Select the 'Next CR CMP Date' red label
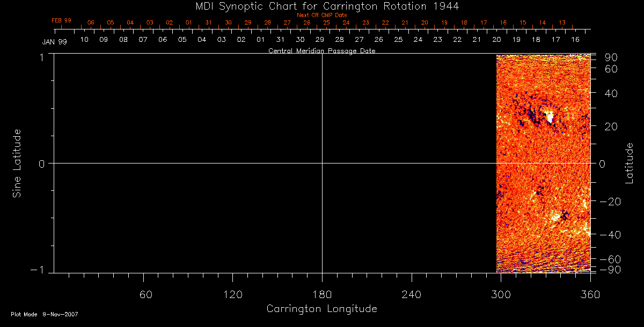Viewport: 644px width, 327px height. (x=321, y=15)
